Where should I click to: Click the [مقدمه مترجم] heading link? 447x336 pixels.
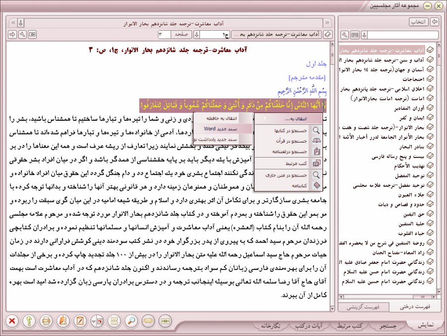pyautogui.click(x=307, y=78)
